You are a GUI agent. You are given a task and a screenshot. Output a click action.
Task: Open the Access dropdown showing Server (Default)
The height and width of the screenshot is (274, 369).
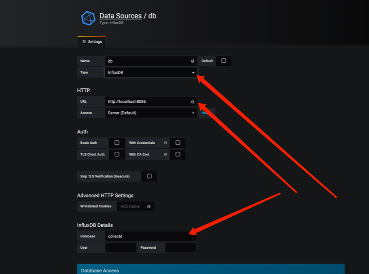151,113
